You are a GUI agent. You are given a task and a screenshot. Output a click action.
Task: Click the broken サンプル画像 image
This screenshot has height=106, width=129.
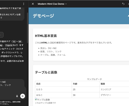coord(42,100)
